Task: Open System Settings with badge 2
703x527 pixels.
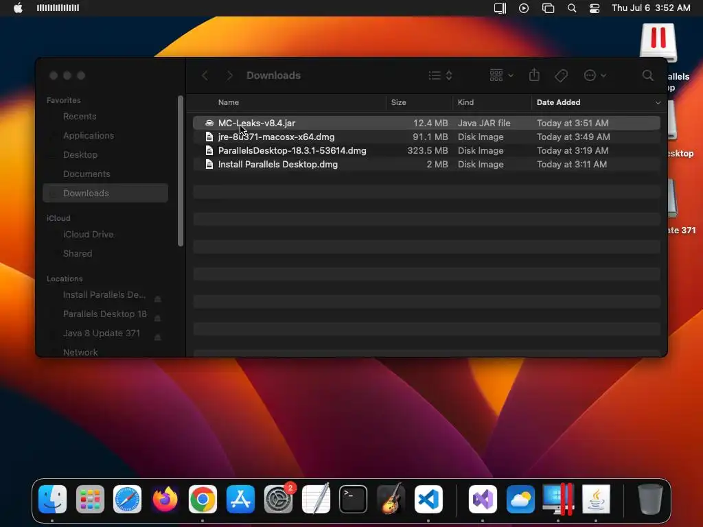Action: pyautogui.click(x=279, y=499)
